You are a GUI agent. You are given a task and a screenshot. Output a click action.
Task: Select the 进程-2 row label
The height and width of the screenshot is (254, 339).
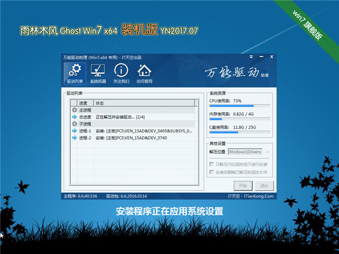85,138
